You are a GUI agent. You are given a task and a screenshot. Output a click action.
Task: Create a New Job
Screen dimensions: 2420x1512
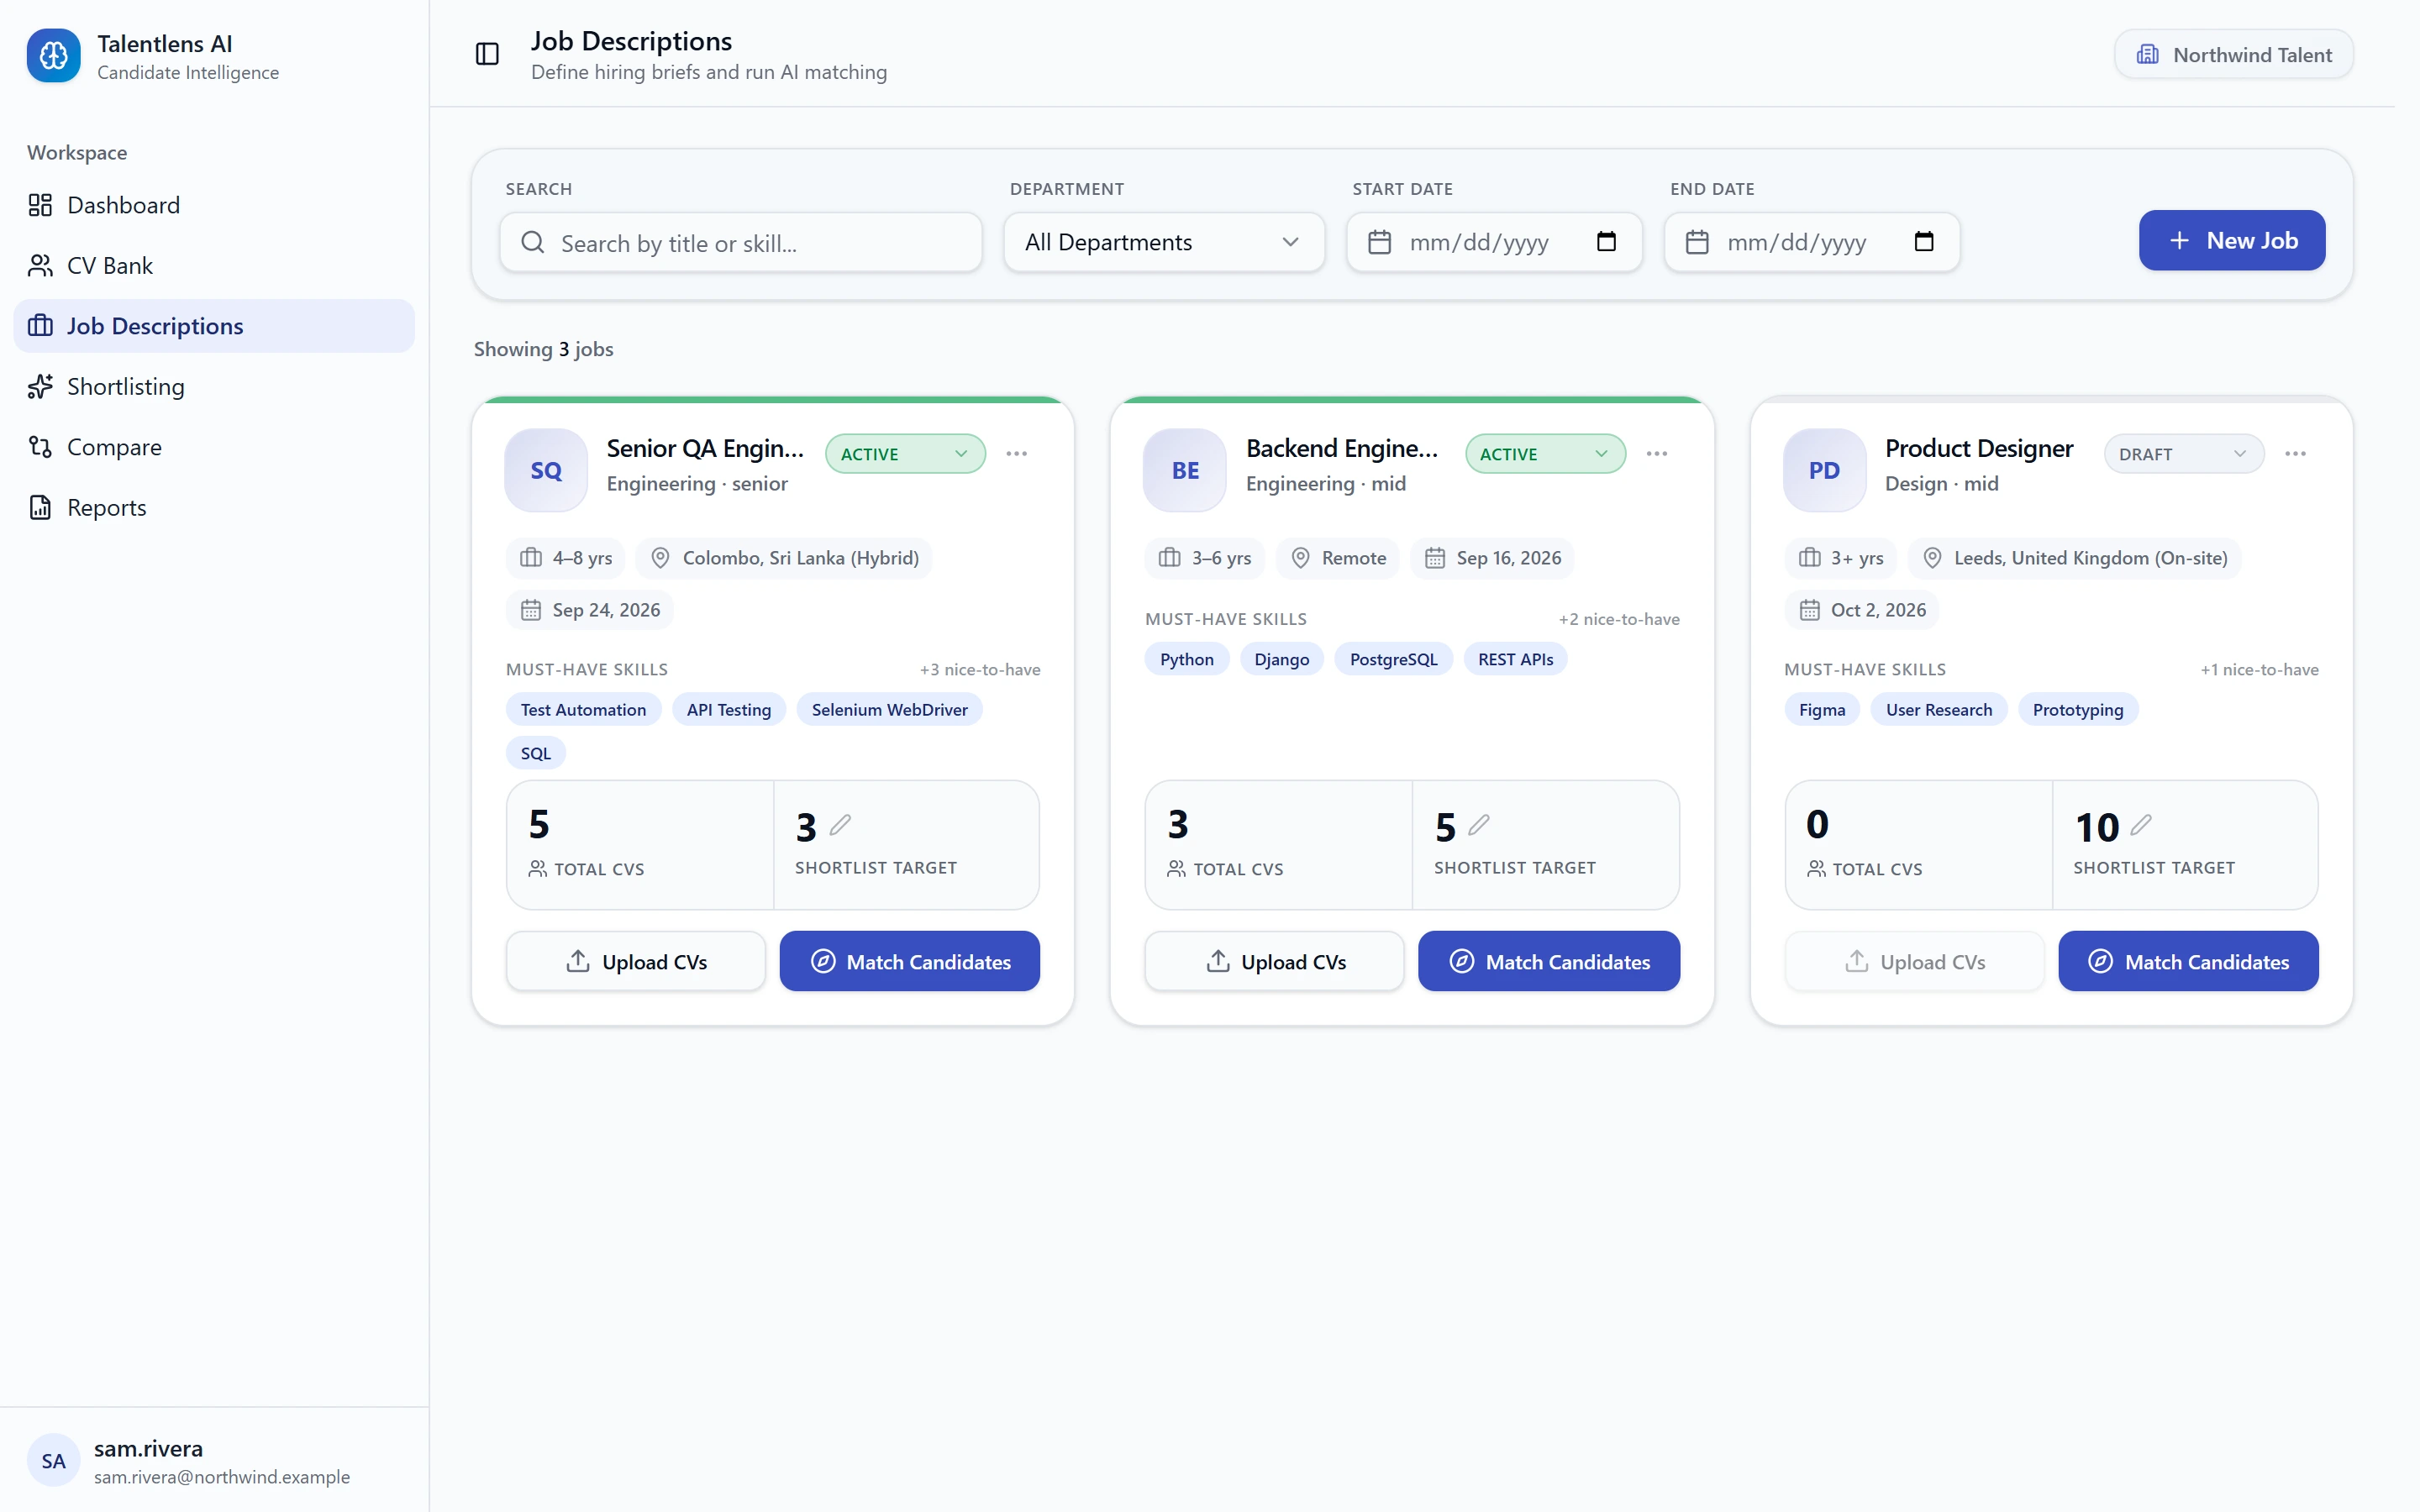(2232, 240)
